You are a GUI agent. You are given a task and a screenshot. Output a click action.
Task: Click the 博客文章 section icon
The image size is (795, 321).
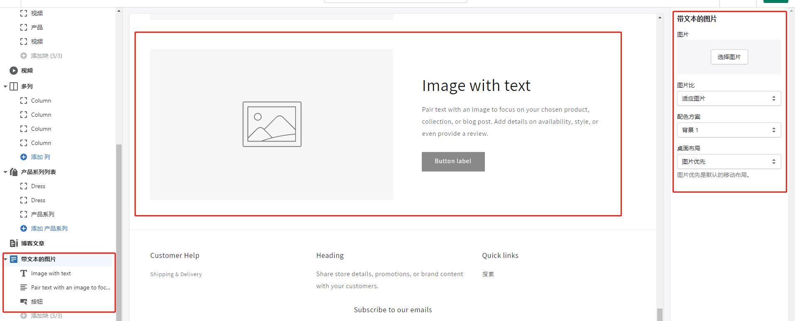pos(14,243)
